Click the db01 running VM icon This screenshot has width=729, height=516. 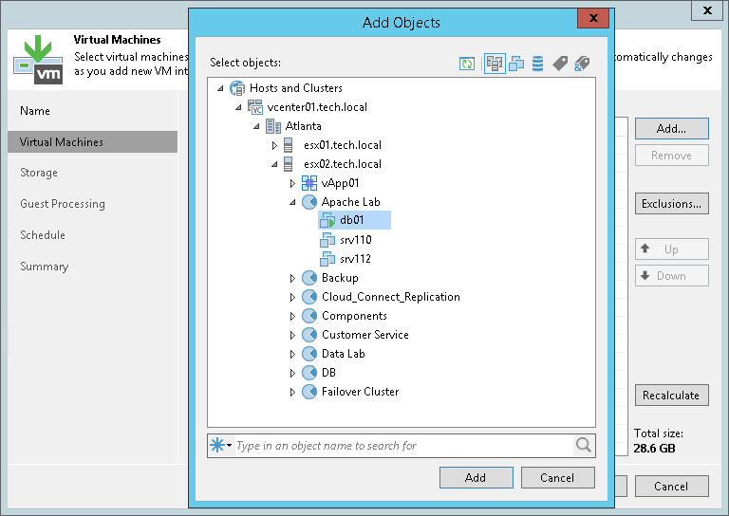(x=327, y=220)
